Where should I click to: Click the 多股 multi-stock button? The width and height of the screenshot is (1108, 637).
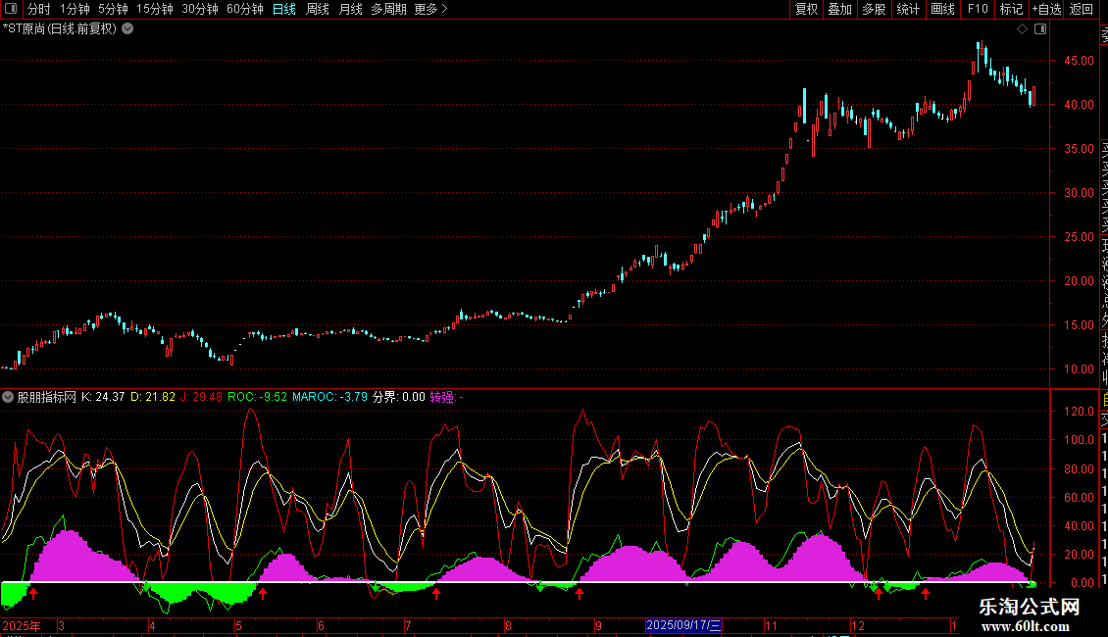pyautogui.click(x=874, y=9)
